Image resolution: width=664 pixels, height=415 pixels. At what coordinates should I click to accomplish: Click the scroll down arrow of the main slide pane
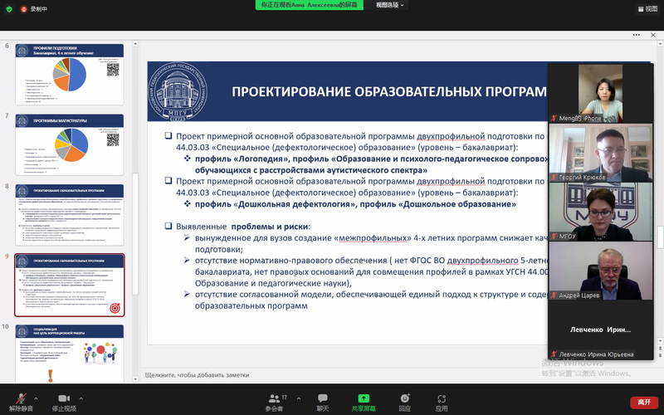point(660,340)
